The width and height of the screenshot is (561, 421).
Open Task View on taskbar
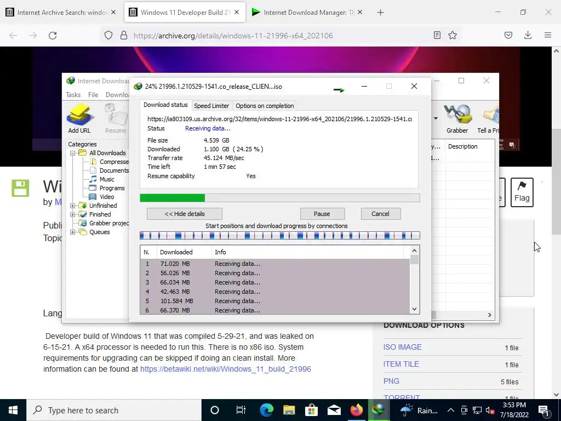(x=241, y=410)
